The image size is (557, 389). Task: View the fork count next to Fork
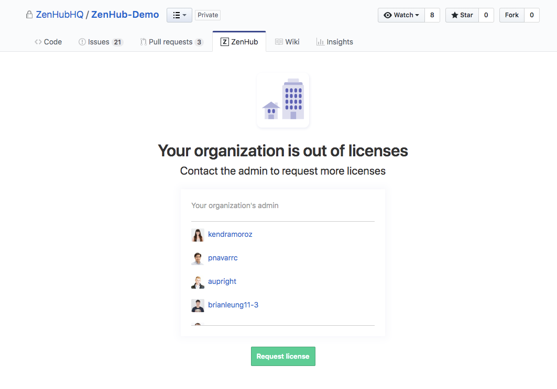[x=531, y=15]
